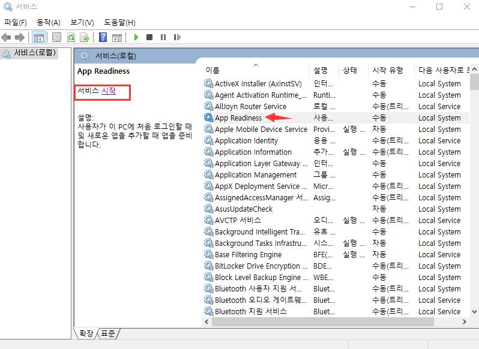Click the gear icon of Application Identity
The width and height of the screenshot is (479, 349).
pyautogui.click(x=209, y=140)
